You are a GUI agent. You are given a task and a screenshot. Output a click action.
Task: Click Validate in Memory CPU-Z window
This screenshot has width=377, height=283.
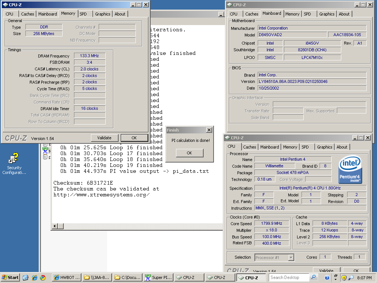click(x=104, y=138)
